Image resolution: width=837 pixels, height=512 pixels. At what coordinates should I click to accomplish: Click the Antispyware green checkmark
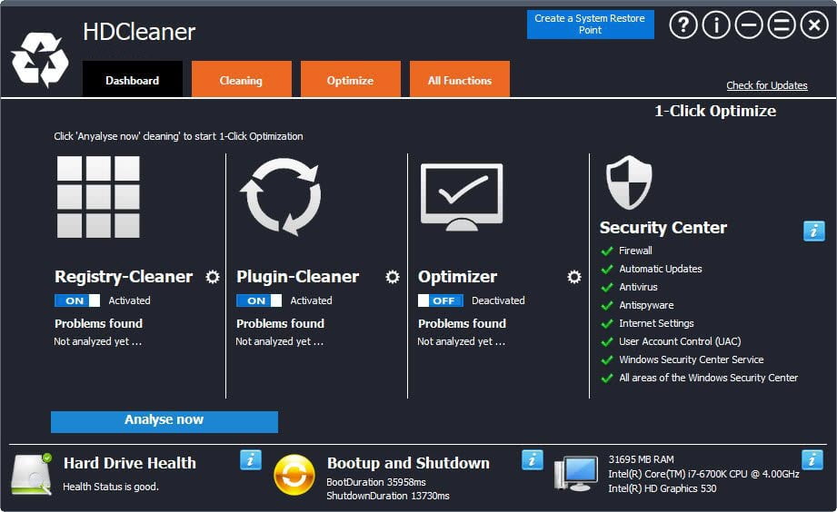click(607, 305)
